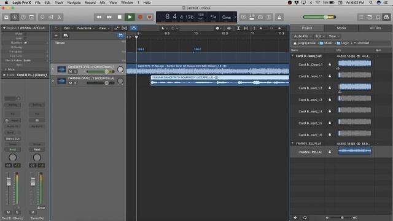Click the Capture Recording button
393x221 pixels.
coord(150,17)
